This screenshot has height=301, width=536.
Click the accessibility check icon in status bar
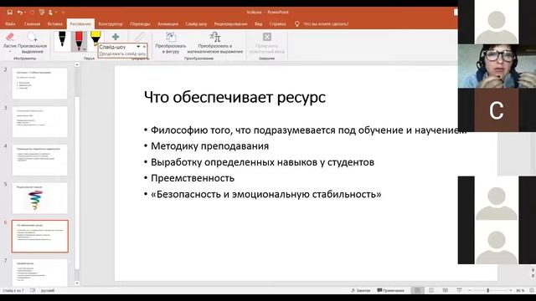coord(33,290)
